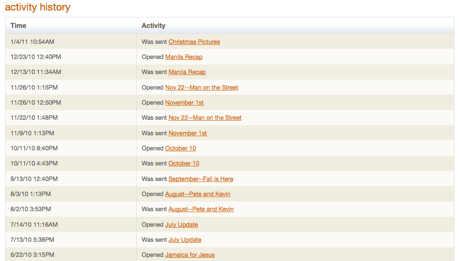Select the 7/13/10 5:38PM time cell
The image size is (459, 261).
71,240
